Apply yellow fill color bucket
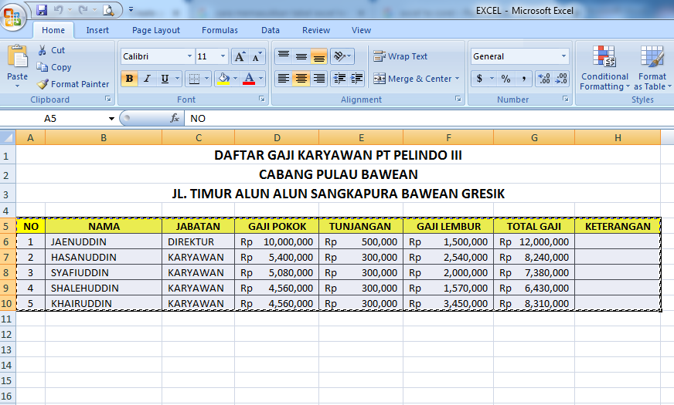Image resolution: width=674 pixels, height=405 pixels. pos(223,79)
